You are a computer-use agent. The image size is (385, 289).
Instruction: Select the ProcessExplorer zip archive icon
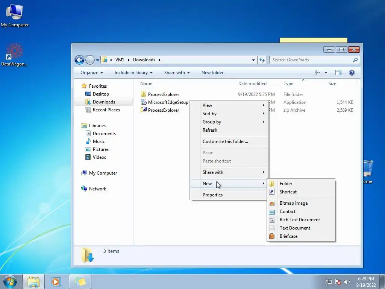click(143, 110)
